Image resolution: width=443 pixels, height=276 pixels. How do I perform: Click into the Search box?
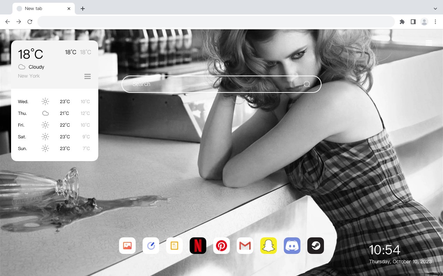click(x=221, y=84)
